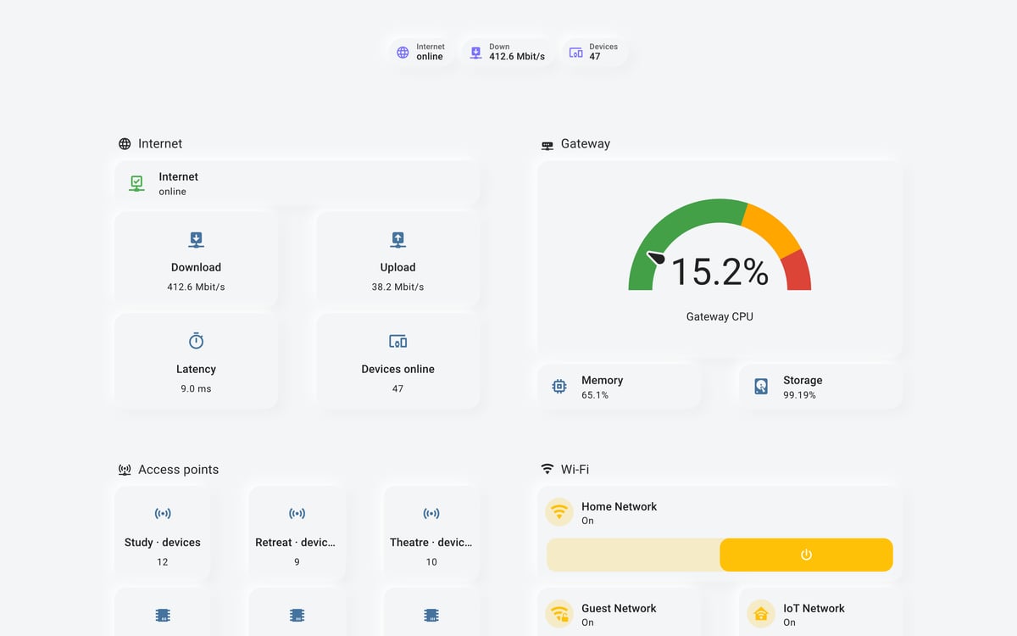Click the Wi-Fi icon beside Wi-Fi heading
Viewport: 1017px width, 636px height.
tap(547, 469)
